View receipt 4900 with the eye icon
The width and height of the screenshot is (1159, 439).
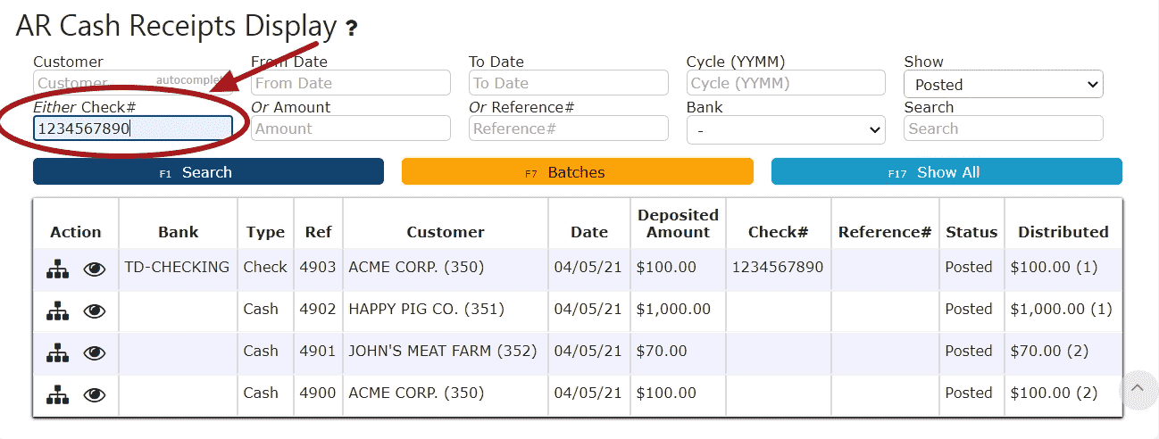[x=95, y=395]
